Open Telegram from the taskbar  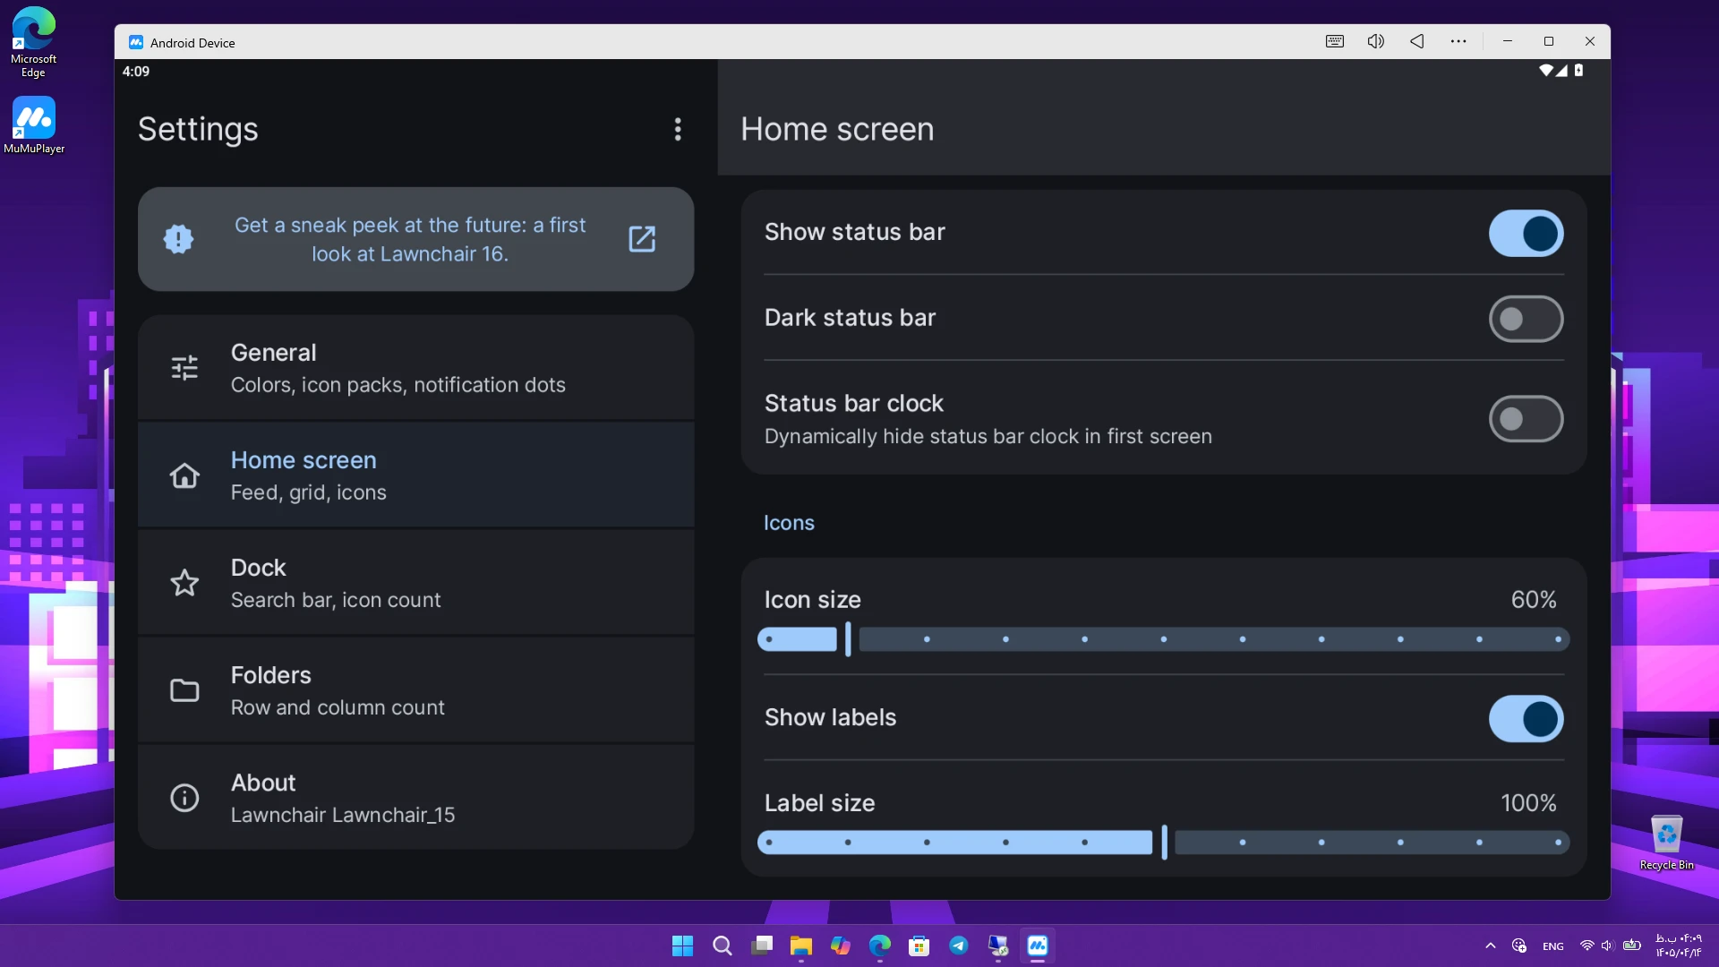(958, 946)
